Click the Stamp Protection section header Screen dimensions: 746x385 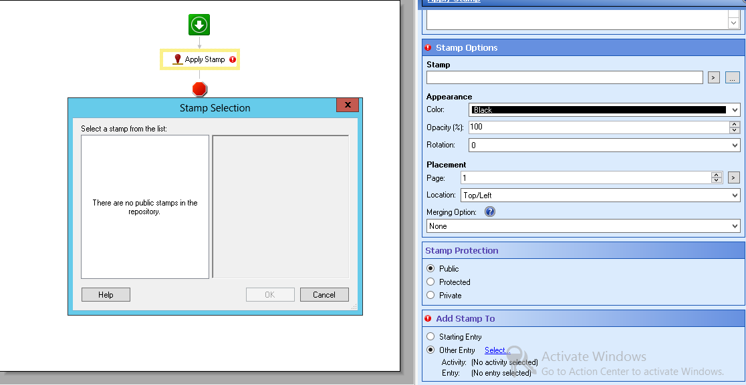584,251
